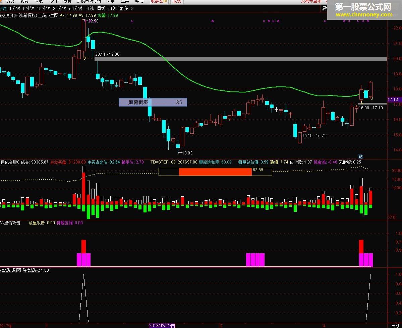Open the 股票池 tab in top bar
Viewport: 402px width, 328px height.
pos(159,1)
